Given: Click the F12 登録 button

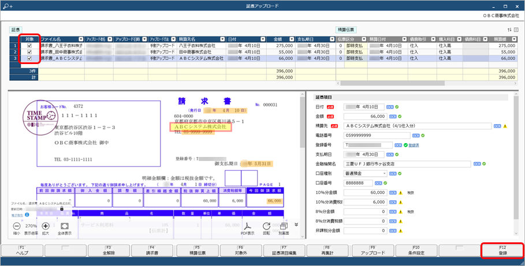Looking at the screenshot, I should tap(502, 250).
